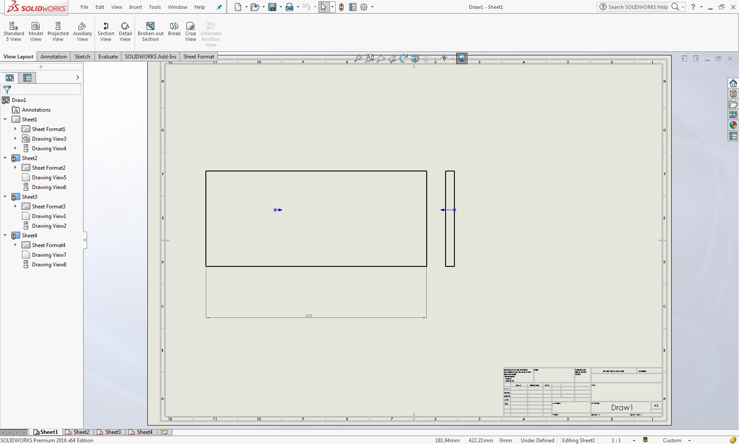
Task: Select Drawing View7 in the feature tree
Action: click(x=49, y=255)
